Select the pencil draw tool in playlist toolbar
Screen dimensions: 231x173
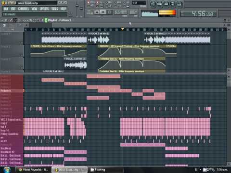point(11,20)
